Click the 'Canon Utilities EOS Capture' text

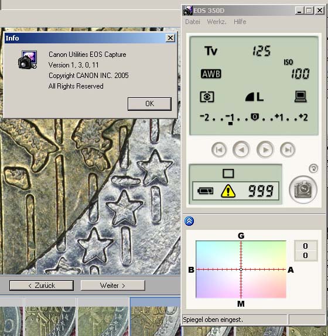(x=87, y=55)
